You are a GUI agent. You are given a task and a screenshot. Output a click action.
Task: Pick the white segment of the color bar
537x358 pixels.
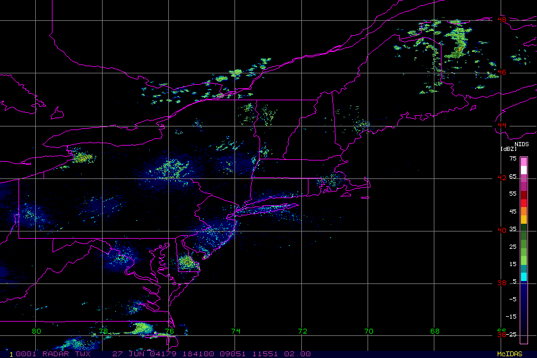524,170
